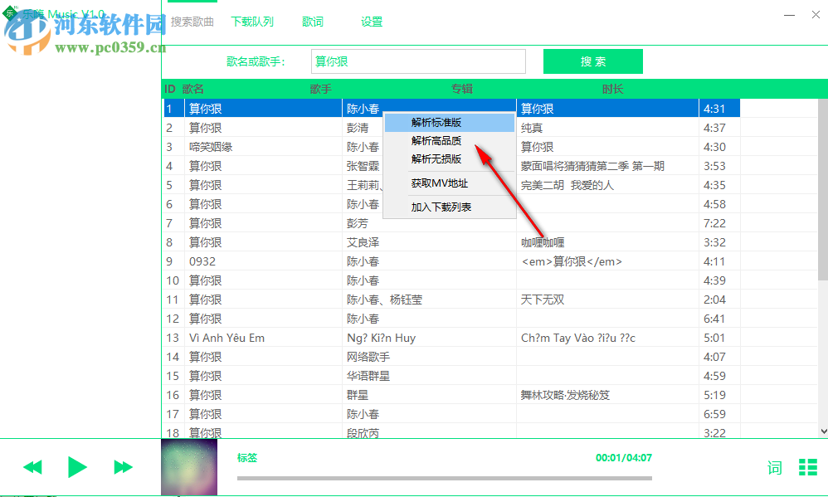Click the previous track icon
Screen dimensions: 828x497
pyautogui.click(x=32, y=466)
